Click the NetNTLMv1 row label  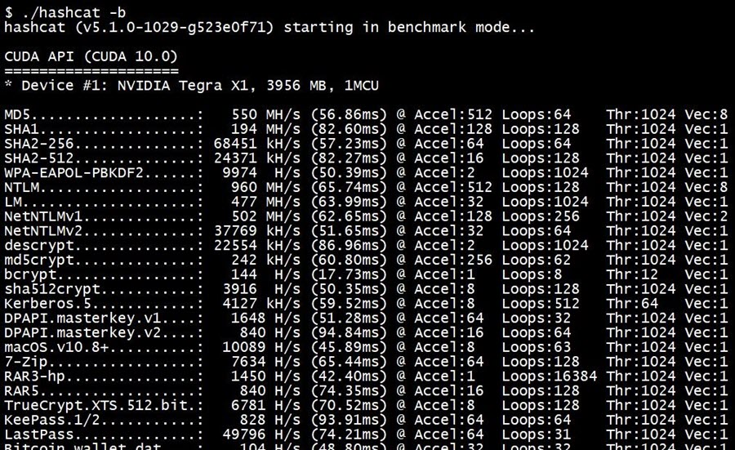43,216
